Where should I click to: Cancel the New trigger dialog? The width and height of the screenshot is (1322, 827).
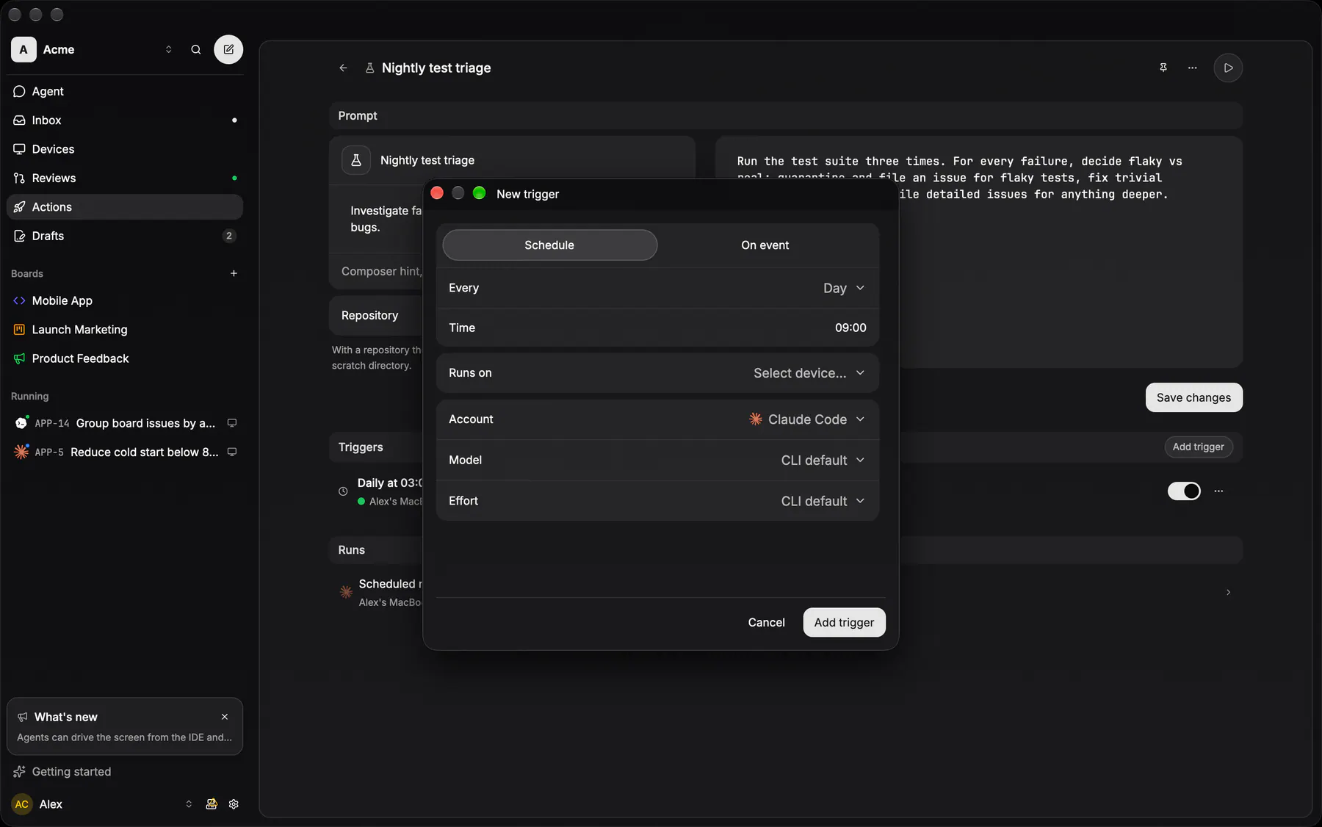[x=766, y=622]
